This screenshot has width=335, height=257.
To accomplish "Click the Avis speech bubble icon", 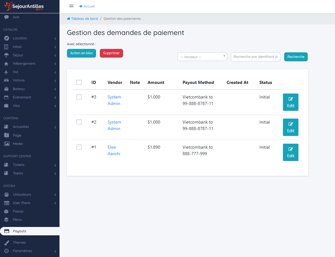I will coord(6,17).
